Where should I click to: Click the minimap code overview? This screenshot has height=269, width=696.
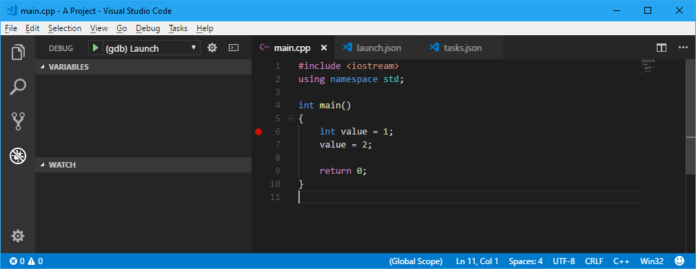pos(647,66)
